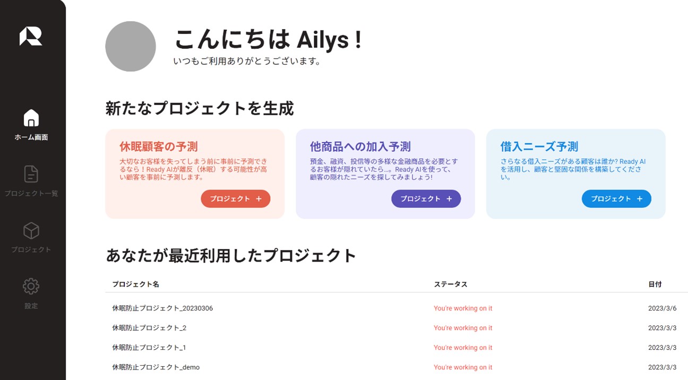This screenshot has width=688, height=380.
Task: Open project 休眠防止プロジェクト_20230306
Action: tap(162, 308)
